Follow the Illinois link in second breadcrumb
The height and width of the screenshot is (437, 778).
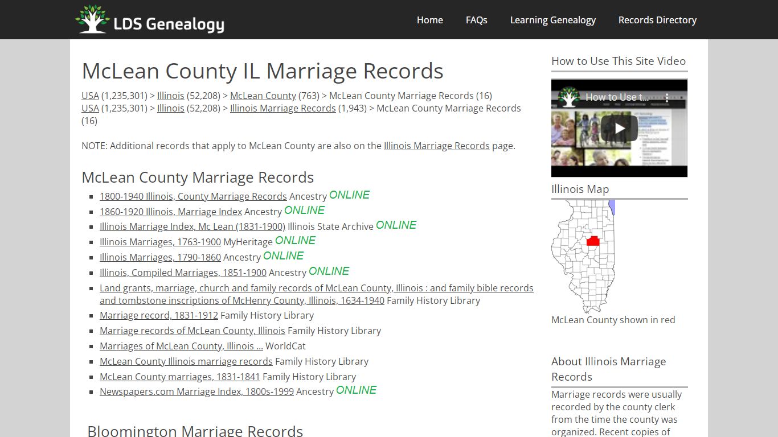(170, 108)
